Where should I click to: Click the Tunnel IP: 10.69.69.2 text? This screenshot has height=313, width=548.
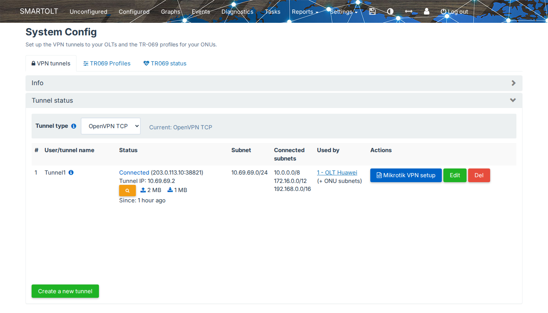tap(147, 181)
